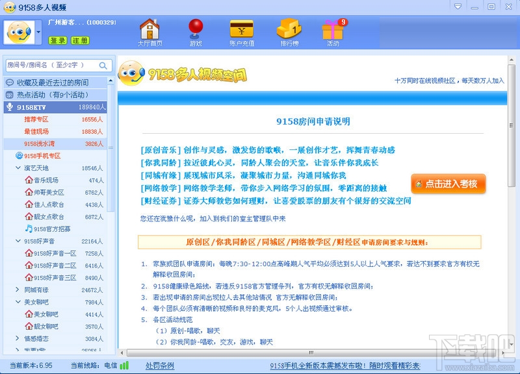Open 账户充值 recharge icon
Viewport: 520px width, 374px height.
[242, 32]
